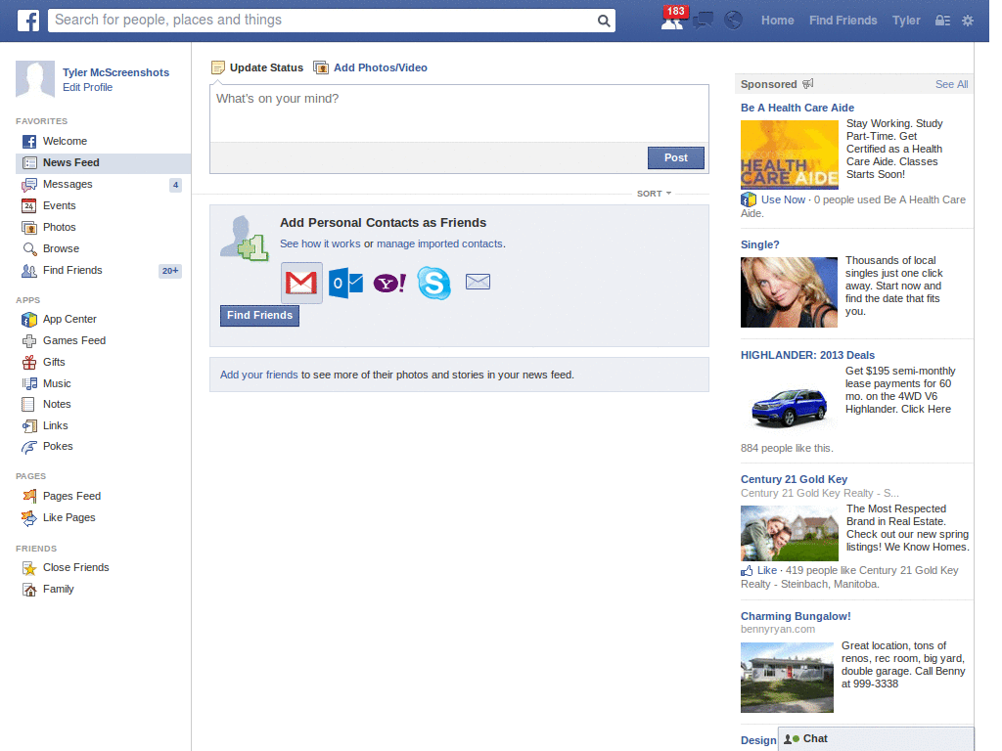Click Add your friends link
Image resolution: width=1002 pixels, height=751 pixels.
pyautogui.click(x=258, y=375)
